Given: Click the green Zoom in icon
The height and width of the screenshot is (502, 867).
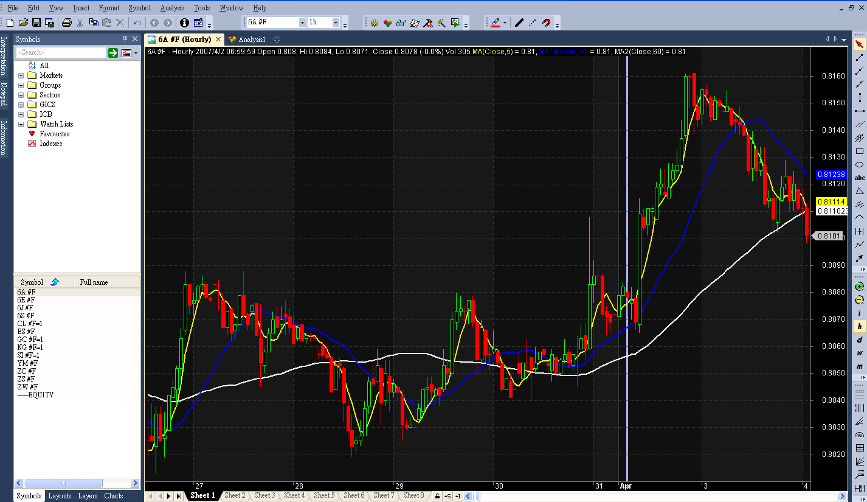Looking at the screenshot, I should pyautogui.click(x=859, y=287).
